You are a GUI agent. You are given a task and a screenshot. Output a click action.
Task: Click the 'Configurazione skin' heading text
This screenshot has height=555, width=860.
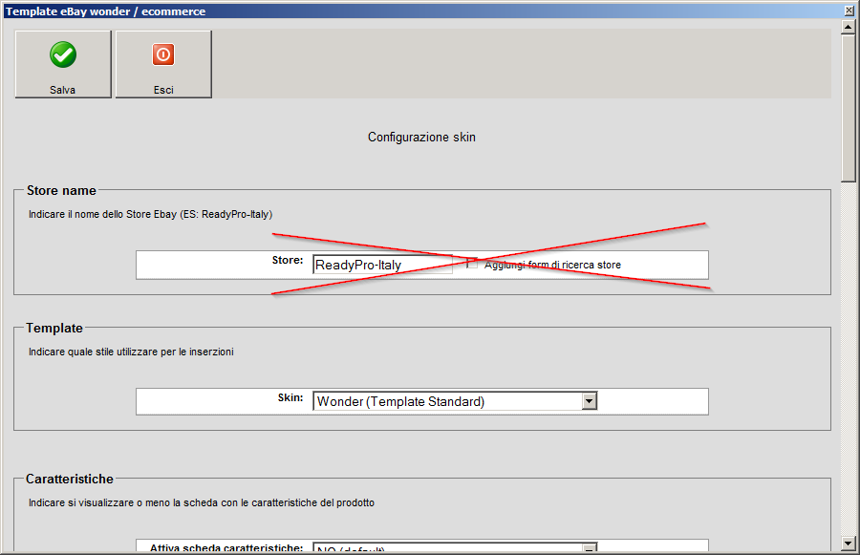click(421, 138)
